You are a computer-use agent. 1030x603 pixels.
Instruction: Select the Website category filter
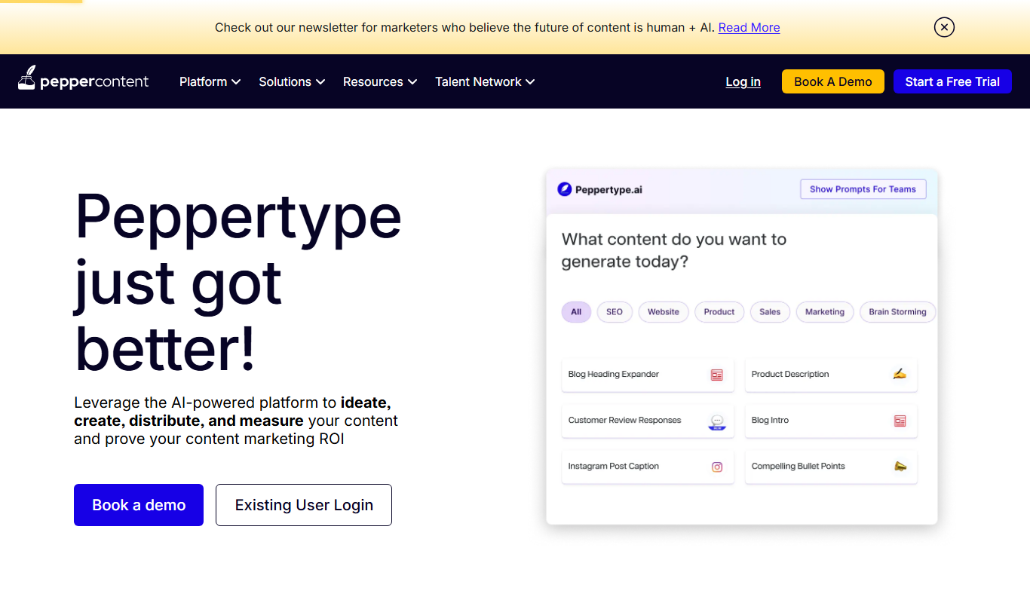pyautogui.click(x=664, y=312)
